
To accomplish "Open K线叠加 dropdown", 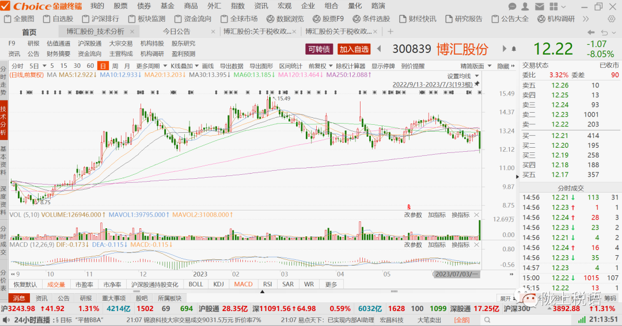I will [x=184, y=66].
